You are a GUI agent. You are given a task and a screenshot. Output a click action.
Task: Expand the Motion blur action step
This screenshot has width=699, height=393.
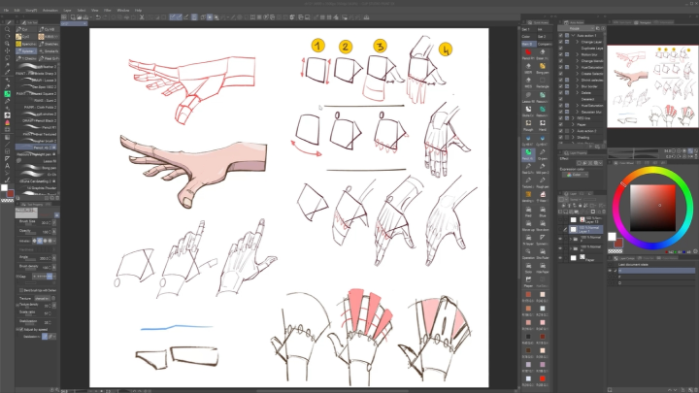tap(578, 54)
